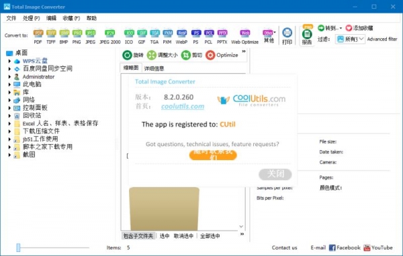Screen dimensions: 403x256
Task: Switch to the 详细信息 tab
Action: point(154,68)
